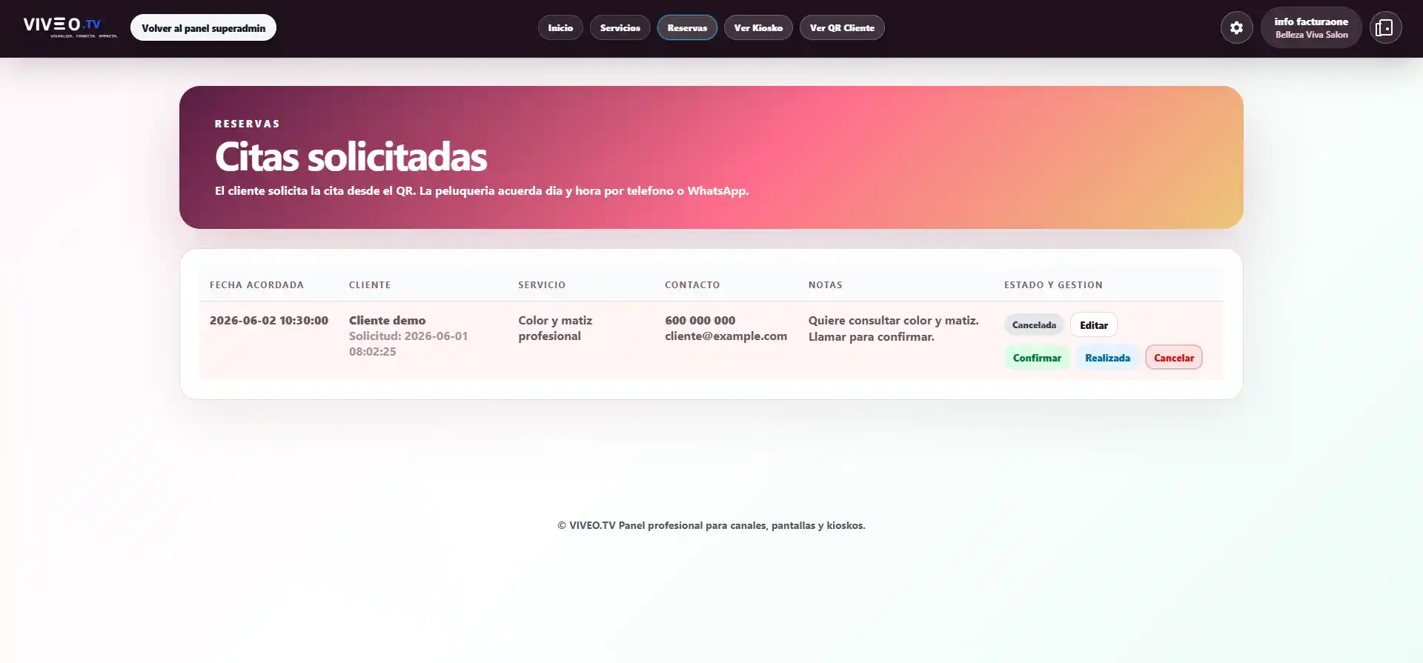Image resolution: width=1423 pixels, height=663 pixels.
Task: Click the ESTADO Y GESTION column header
Action: [x=1053, y=285]
